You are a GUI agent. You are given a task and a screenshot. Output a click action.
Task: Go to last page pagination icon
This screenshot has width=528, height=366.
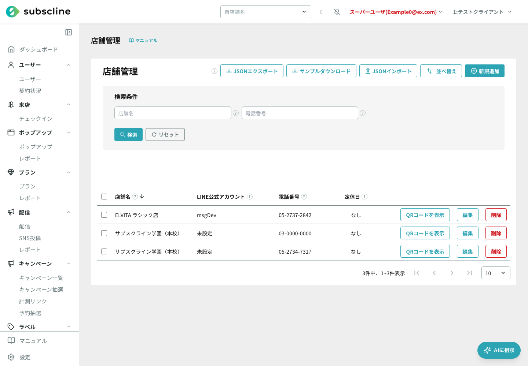coord(469,273)
